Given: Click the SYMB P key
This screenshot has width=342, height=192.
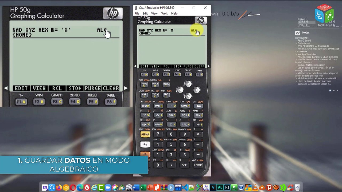Looking at the screenshot, I should (185, 106).
